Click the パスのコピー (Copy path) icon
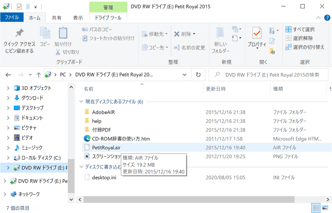The width and height of the screenshot is (332, 213). pos(85,29)
